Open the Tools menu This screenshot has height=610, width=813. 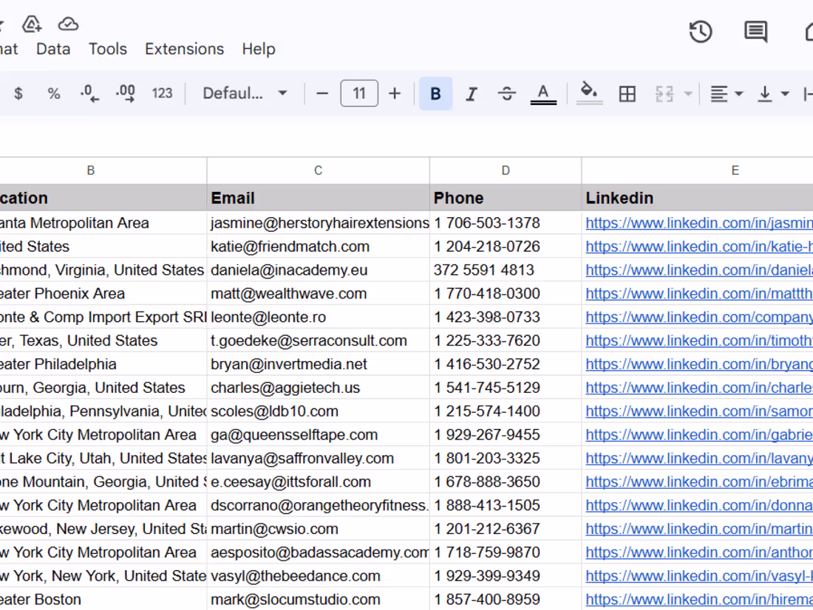(108, 49)
